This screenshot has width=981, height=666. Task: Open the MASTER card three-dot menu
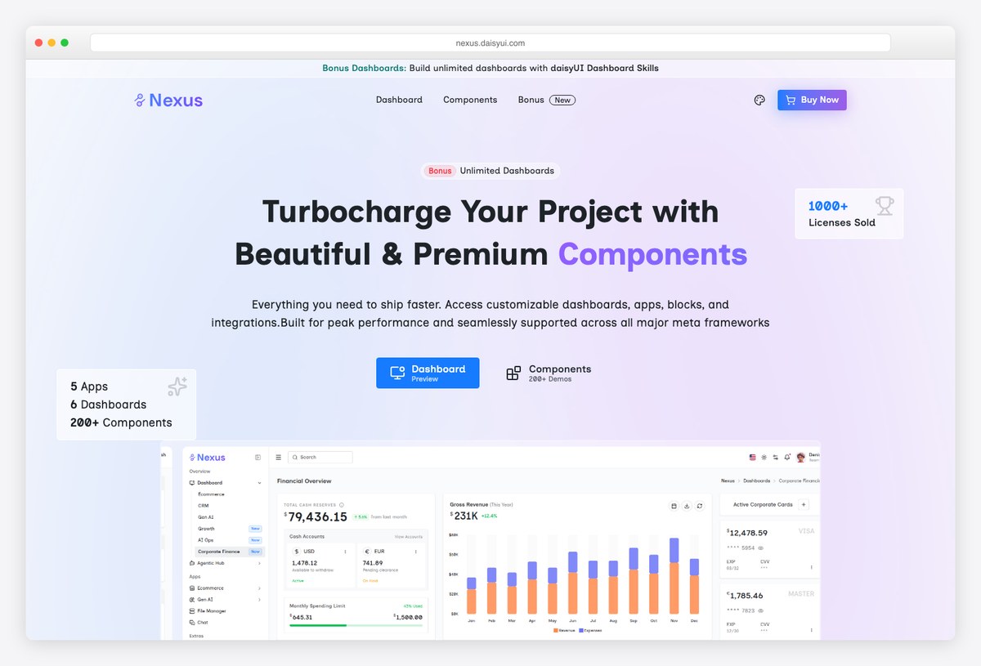coord(812,630)
